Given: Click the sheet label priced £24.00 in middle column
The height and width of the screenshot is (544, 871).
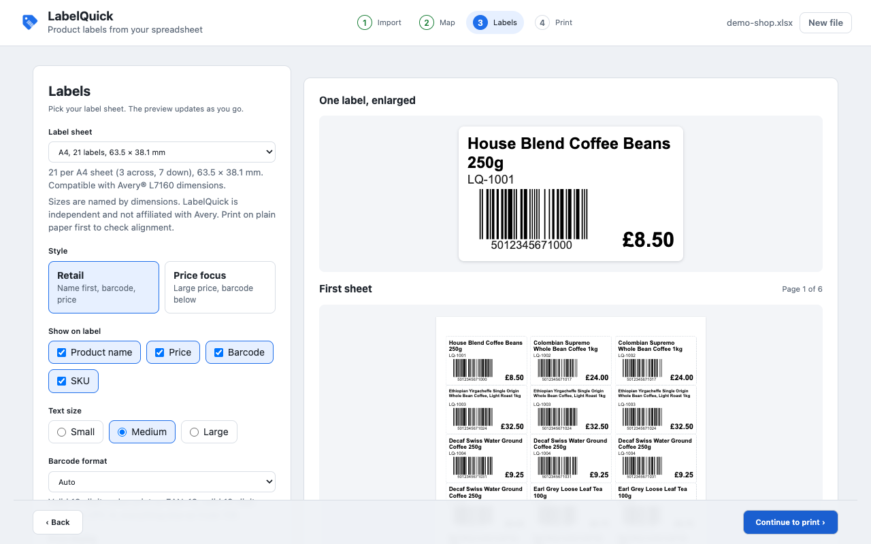Looking at the screenshot, I should 571,360.
